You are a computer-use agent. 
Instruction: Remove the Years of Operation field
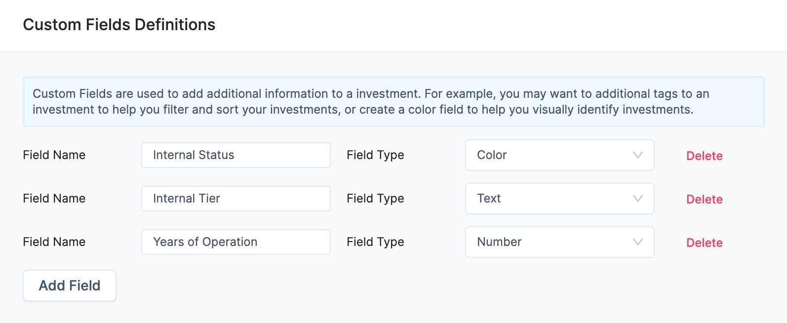pyautogui.click(x=704, y=243)
